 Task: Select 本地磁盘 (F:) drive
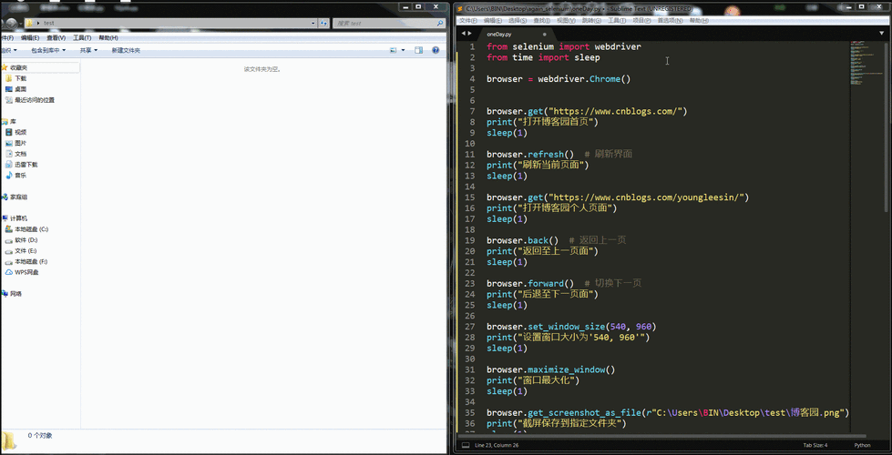[x=31, y=262]
